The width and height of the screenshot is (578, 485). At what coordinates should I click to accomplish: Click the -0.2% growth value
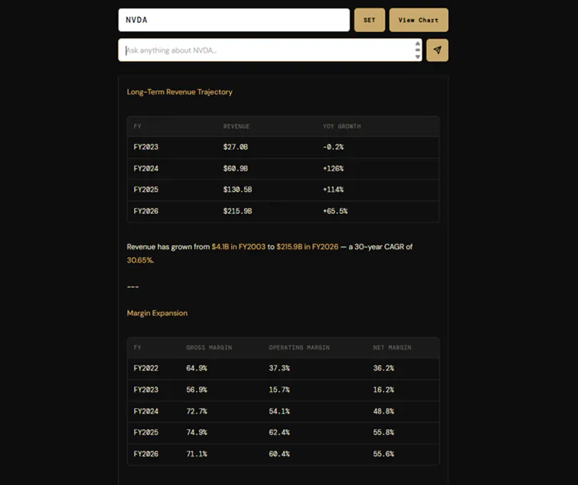pyautogui.click(x=333, y=147)
